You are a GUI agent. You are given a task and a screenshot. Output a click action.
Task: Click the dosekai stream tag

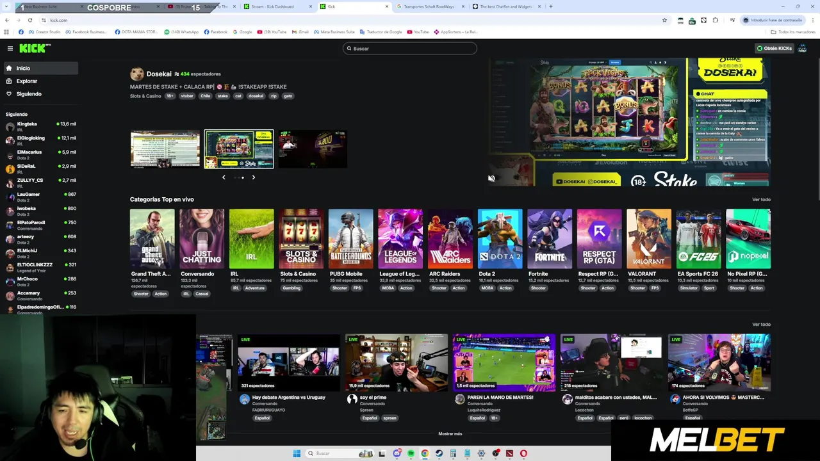(x=256, y=96)
